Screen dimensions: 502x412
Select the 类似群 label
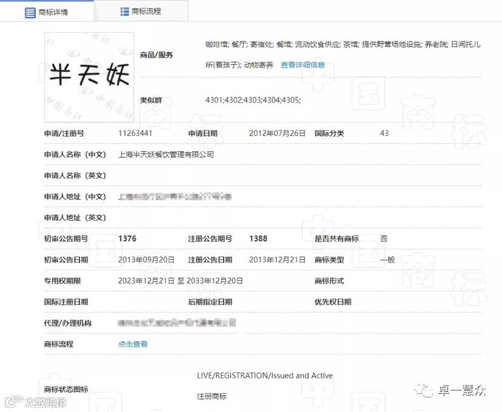click(151, 100)
